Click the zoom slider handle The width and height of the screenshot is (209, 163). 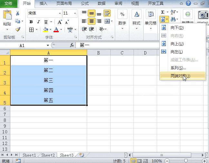pyautogui.click(x=186, y=161)
